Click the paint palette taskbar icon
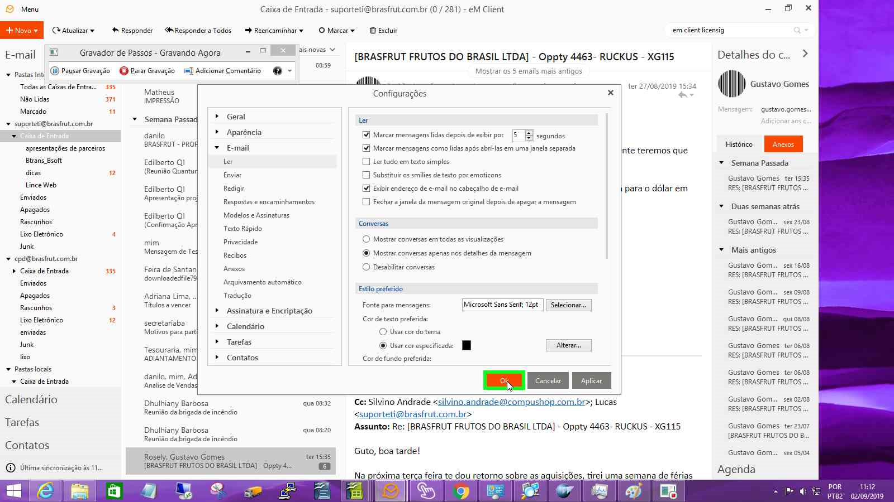 (634, 491)
